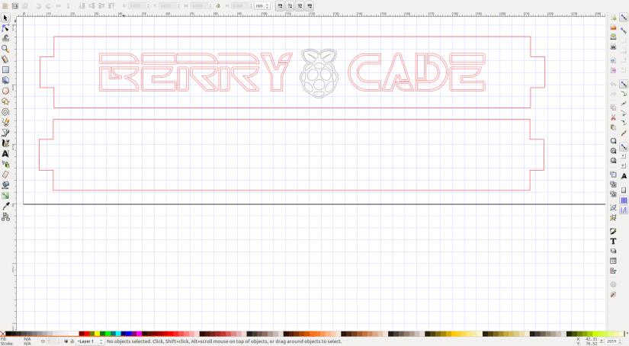Select the Text tool in toolbox
The height and width of the screenshot is (346, 629).
(5, 153)
